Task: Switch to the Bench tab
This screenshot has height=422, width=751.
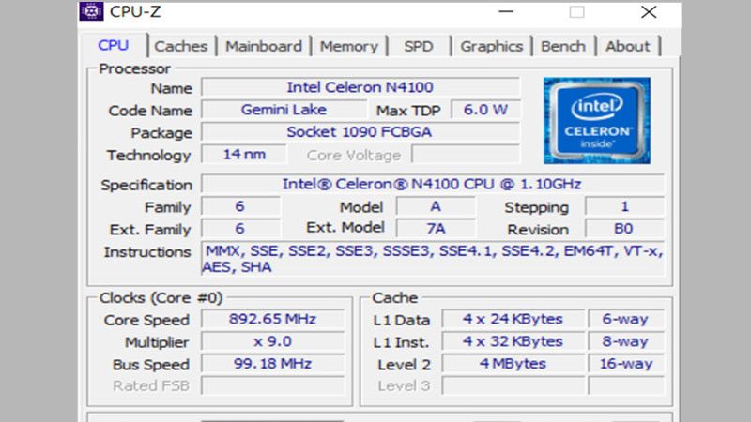Action: pyautogui.click(x=563, y=46)
